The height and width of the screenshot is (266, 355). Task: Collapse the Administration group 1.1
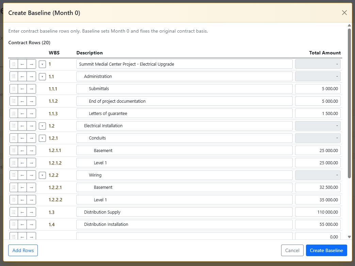point(42,77)
